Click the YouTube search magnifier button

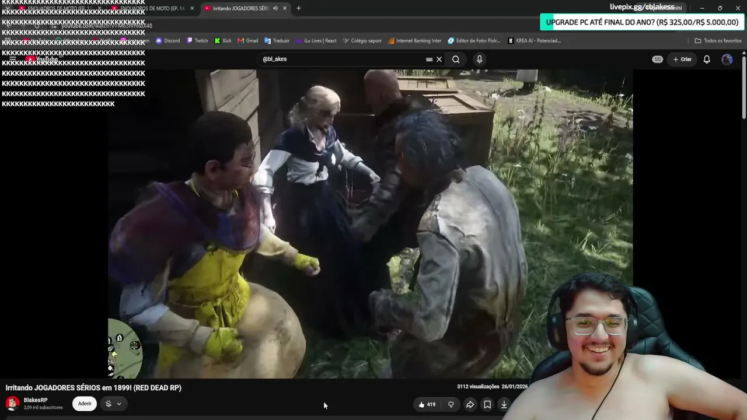tap(456, 59)
